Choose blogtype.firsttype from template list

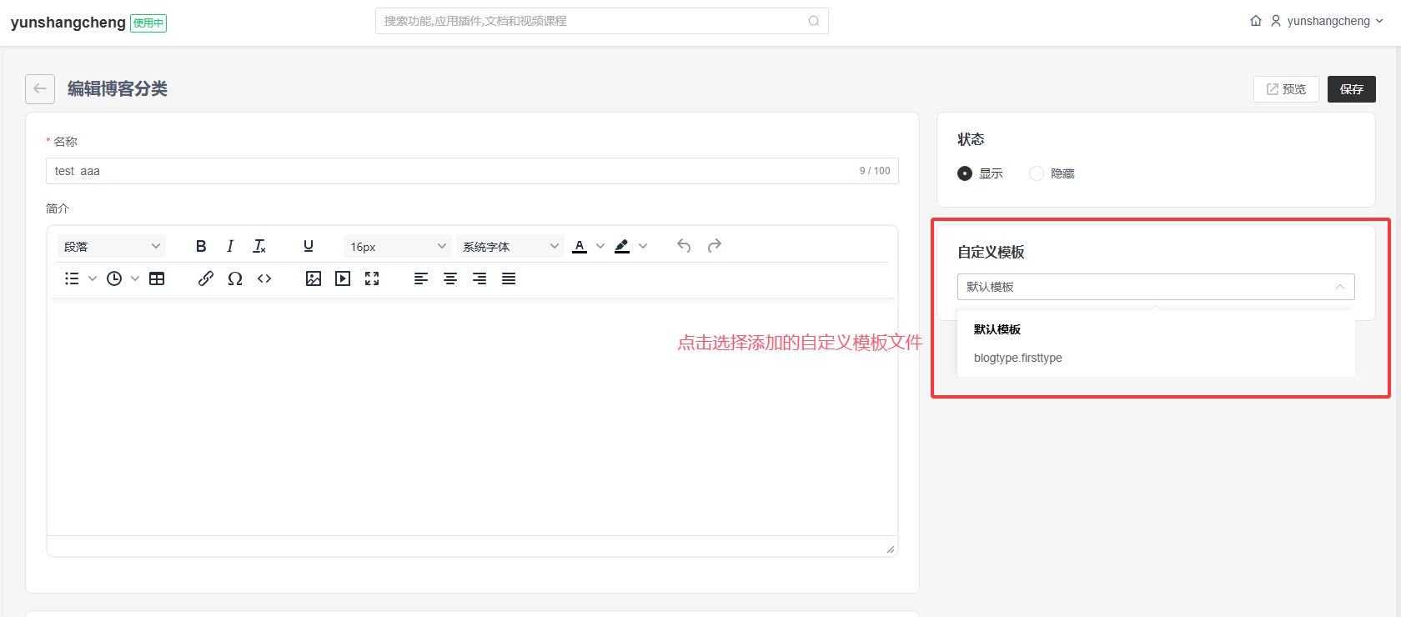coord(1018,358)
